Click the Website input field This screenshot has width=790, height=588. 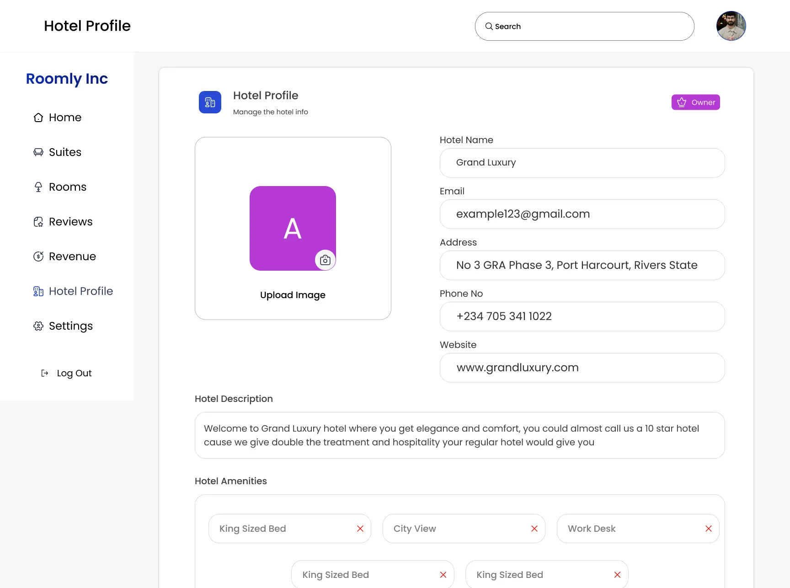coord(582,368)
